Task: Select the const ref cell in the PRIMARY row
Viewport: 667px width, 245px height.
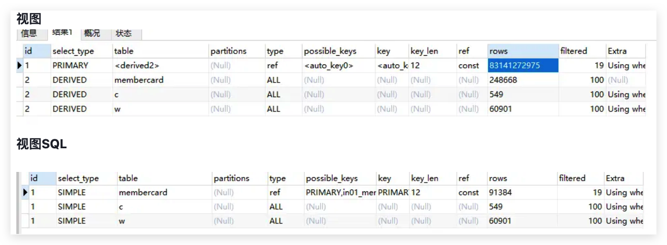Action: coord(472,66)
